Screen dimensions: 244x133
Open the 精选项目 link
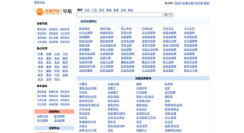[x=84, y=29]
